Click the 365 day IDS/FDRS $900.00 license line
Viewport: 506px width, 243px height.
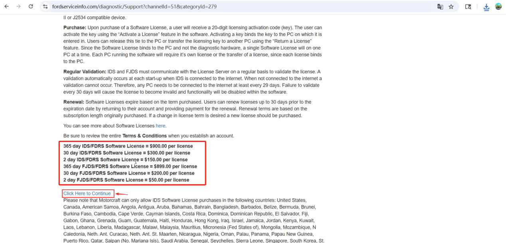pos(128,146)
